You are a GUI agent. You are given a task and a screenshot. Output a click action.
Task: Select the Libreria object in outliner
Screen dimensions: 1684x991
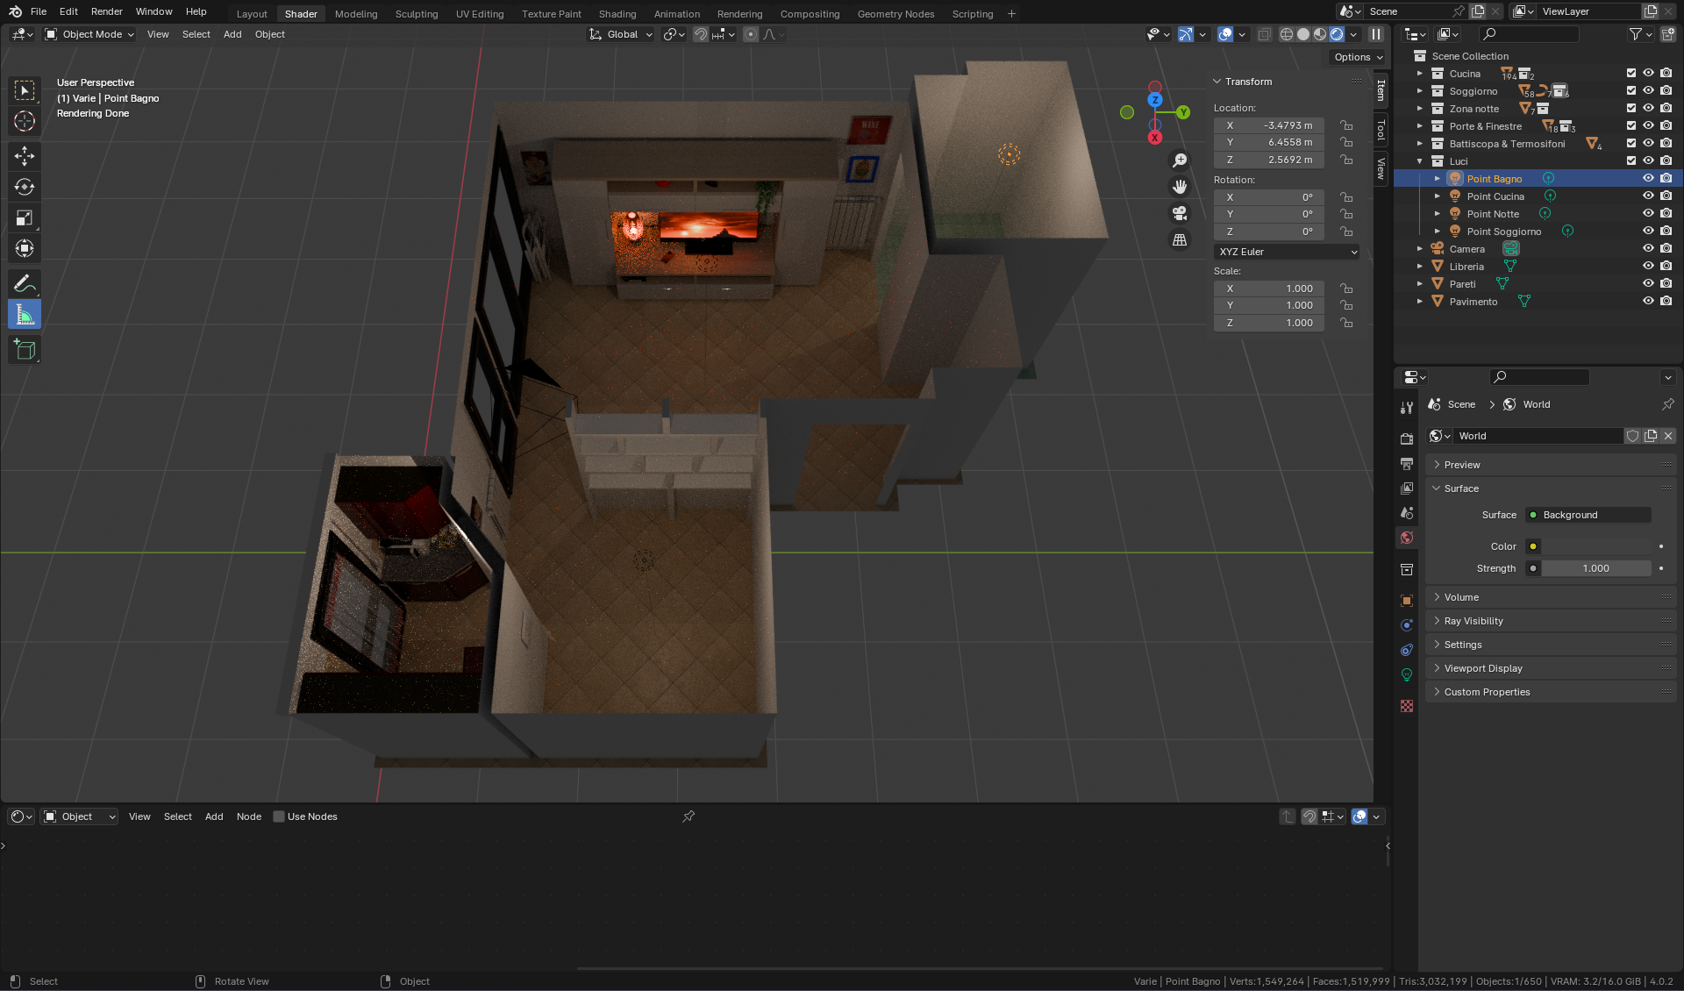pos(1466,267)
